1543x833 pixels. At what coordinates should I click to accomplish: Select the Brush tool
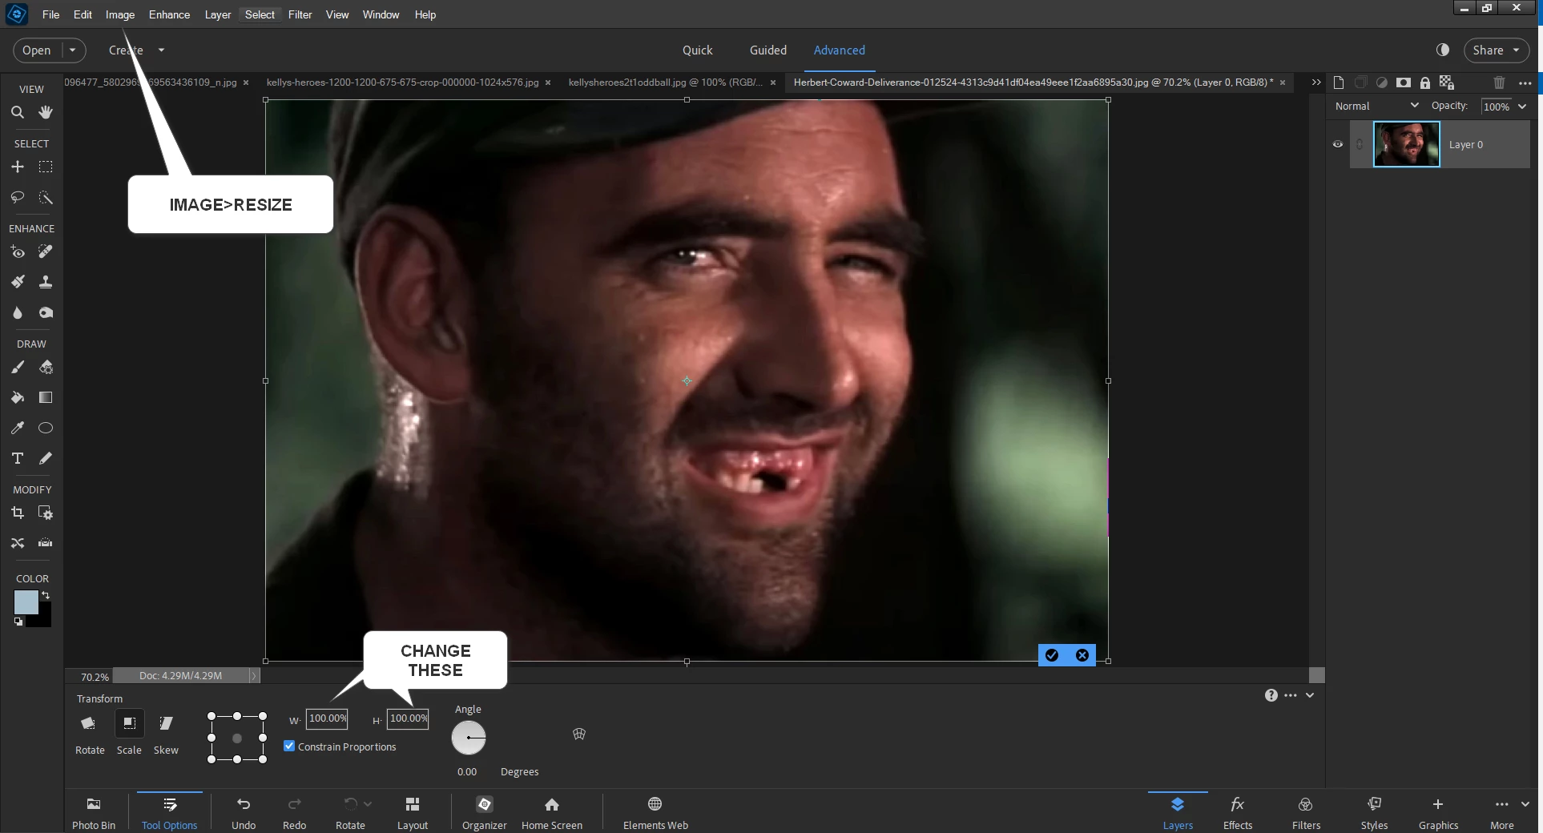[18, 367]
